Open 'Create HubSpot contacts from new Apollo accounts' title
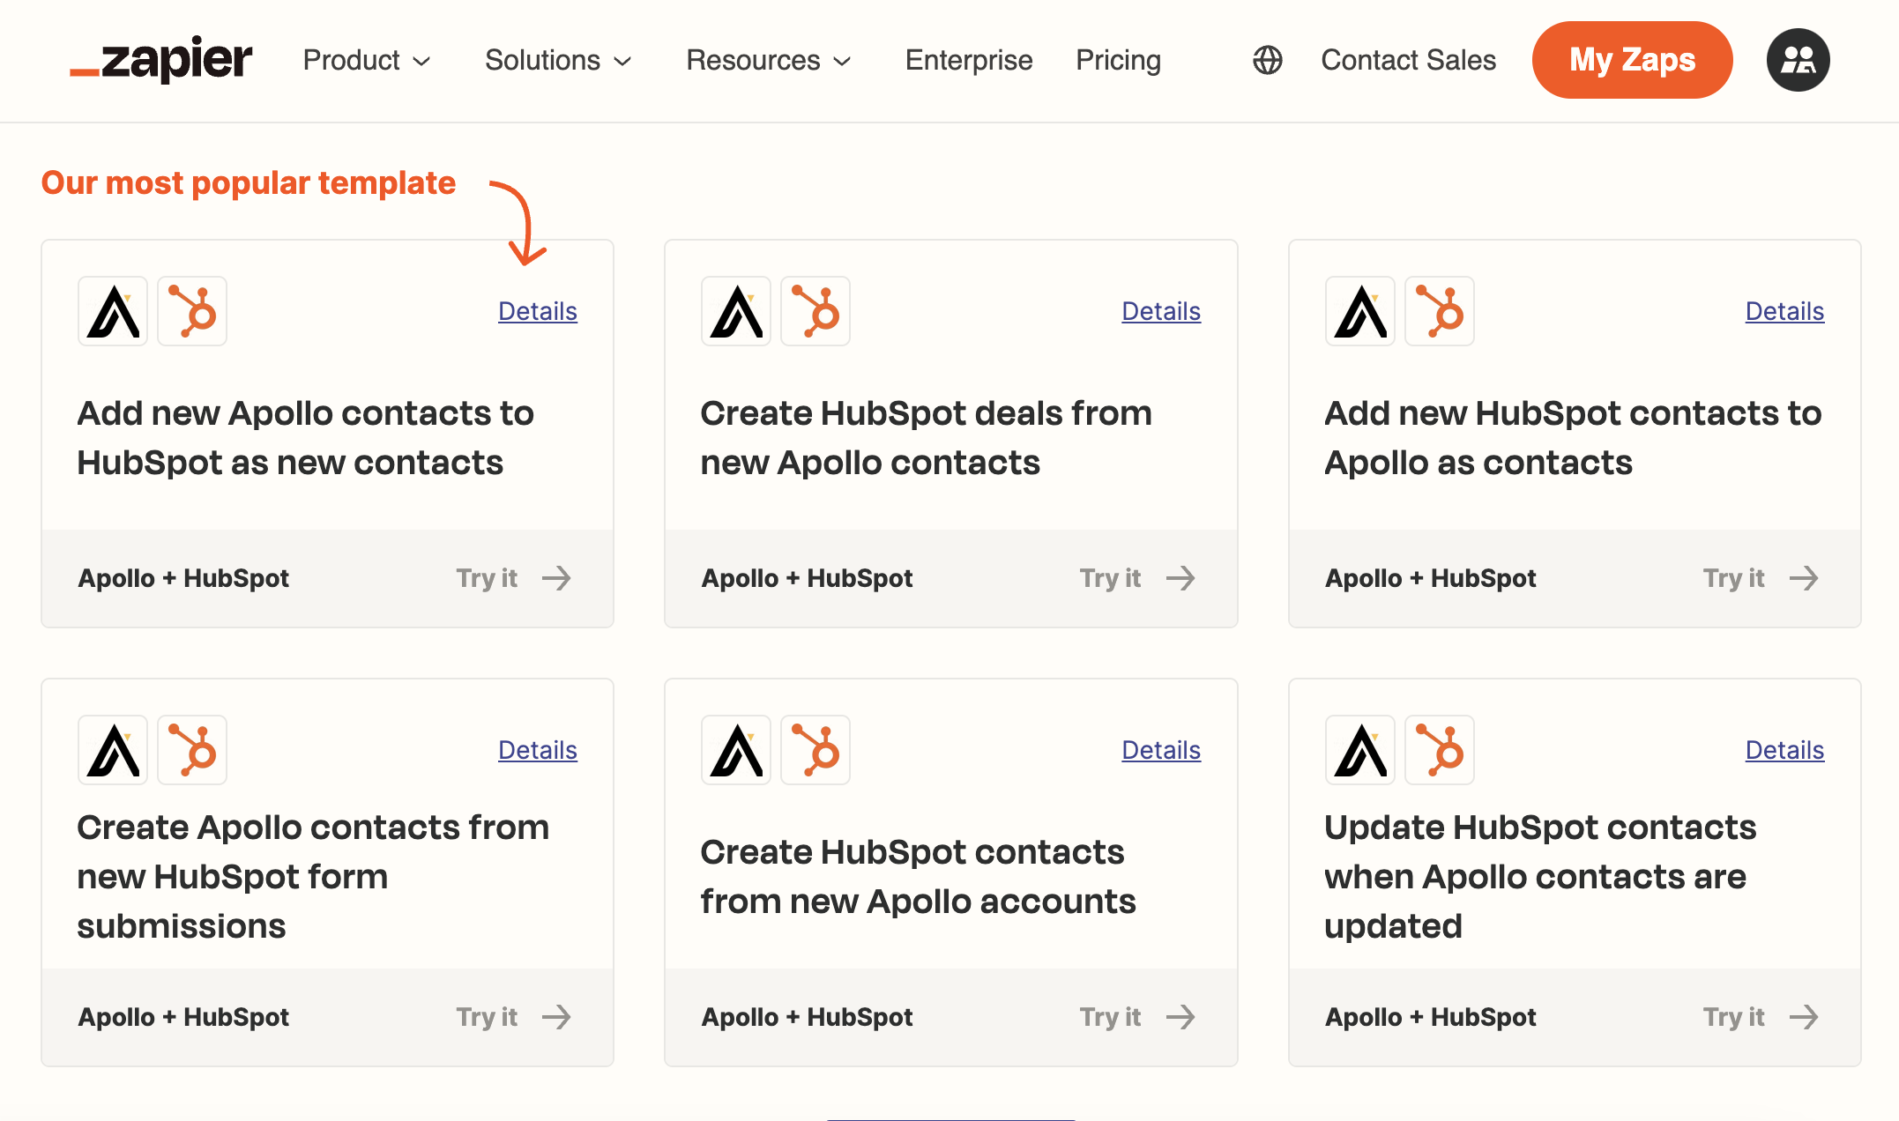This screenshot has height=1121, width=1899. click(x=918, y=876)
